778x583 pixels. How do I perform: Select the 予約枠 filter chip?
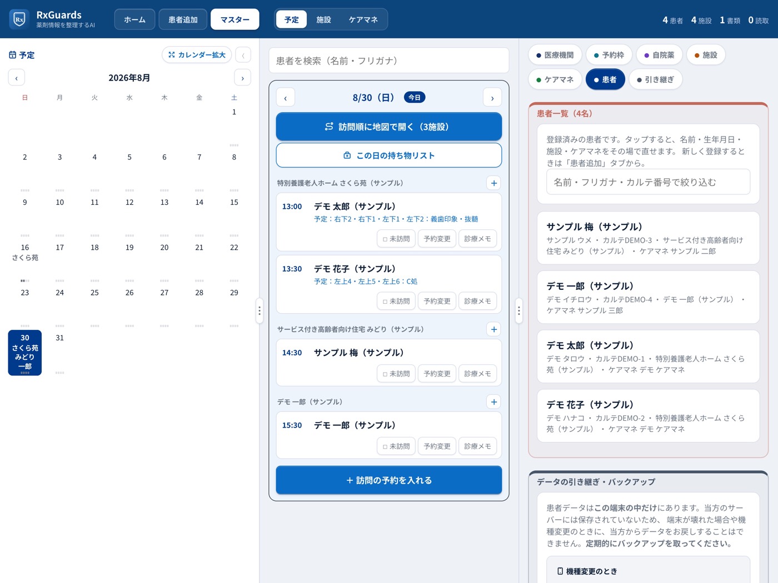coord(609,55)
